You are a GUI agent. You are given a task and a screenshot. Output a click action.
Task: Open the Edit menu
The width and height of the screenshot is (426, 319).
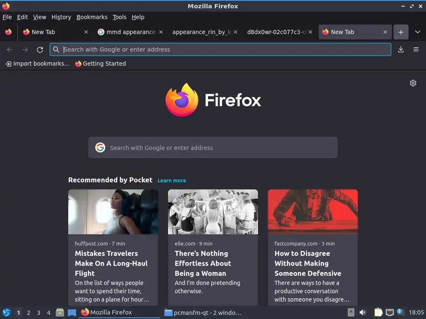pos(22,17)
